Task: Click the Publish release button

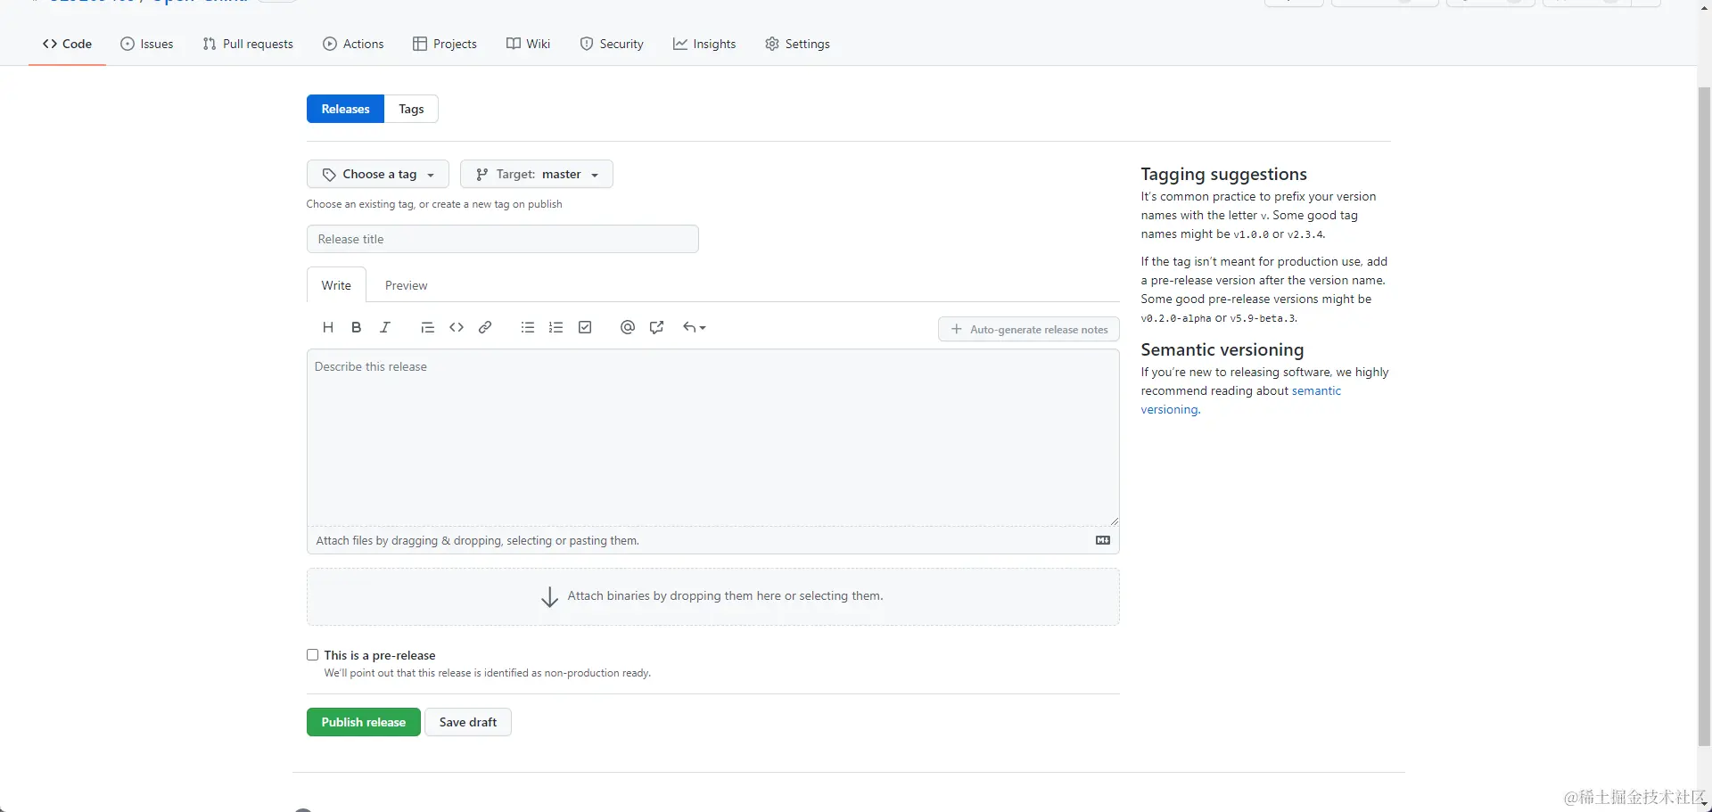Action: click(364, 722)
